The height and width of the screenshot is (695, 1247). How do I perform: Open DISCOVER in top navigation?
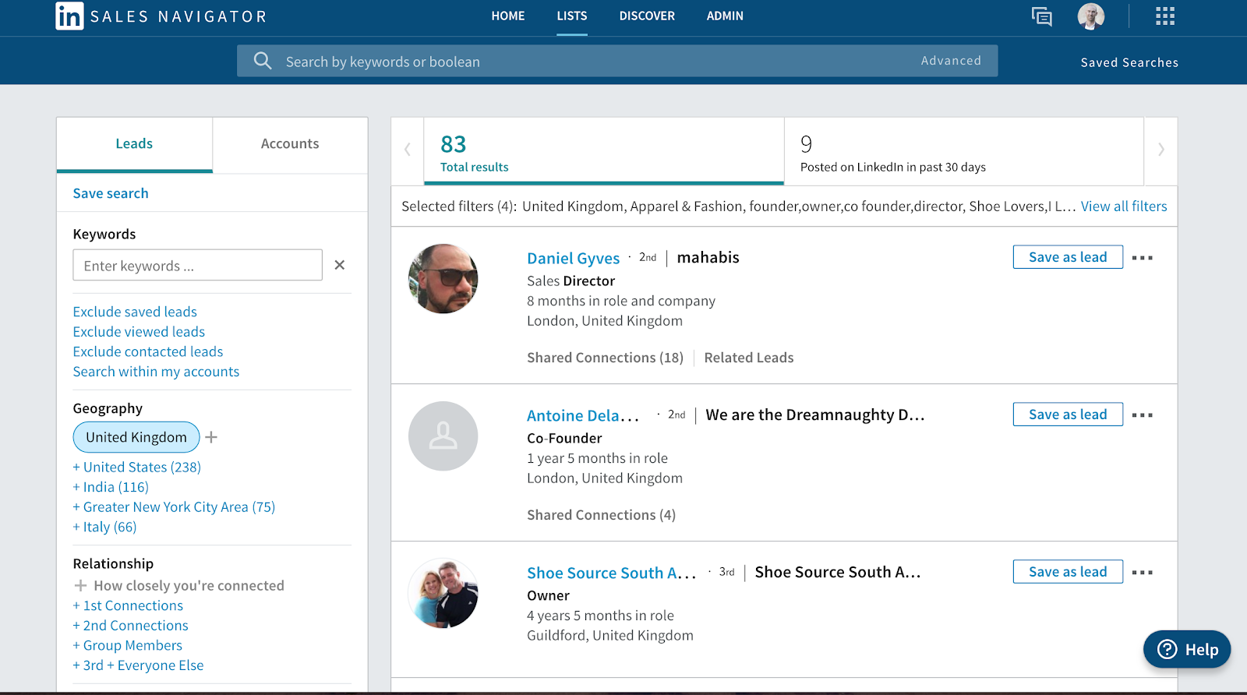[x=647, y=16]
